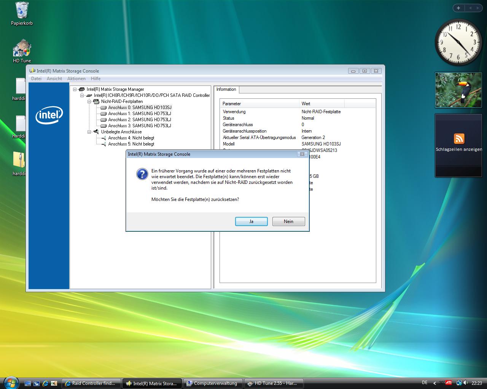
Task: Open the Datei menu
Action: (36, 79)
